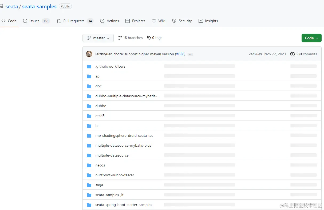The width and height of the screenshot is (324, 210).
Task: Click the folder icon beside doc
Action: 89,86
